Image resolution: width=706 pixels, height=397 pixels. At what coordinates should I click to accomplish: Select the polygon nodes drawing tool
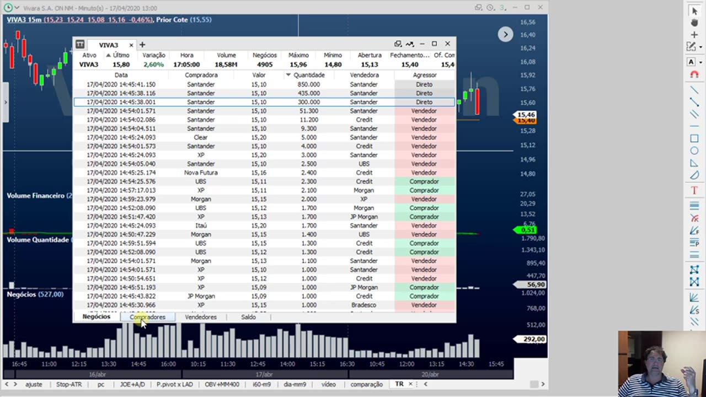[694, 270]
